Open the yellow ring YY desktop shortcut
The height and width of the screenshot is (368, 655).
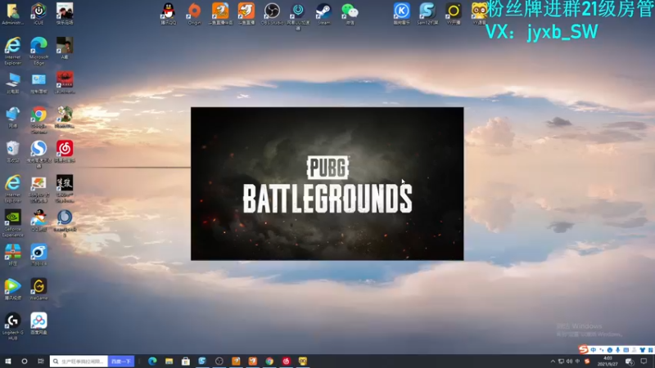click(x=454, y=14)
